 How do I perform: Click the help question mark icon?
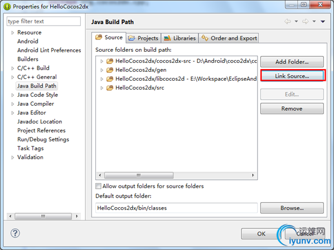tap(15, 233)
